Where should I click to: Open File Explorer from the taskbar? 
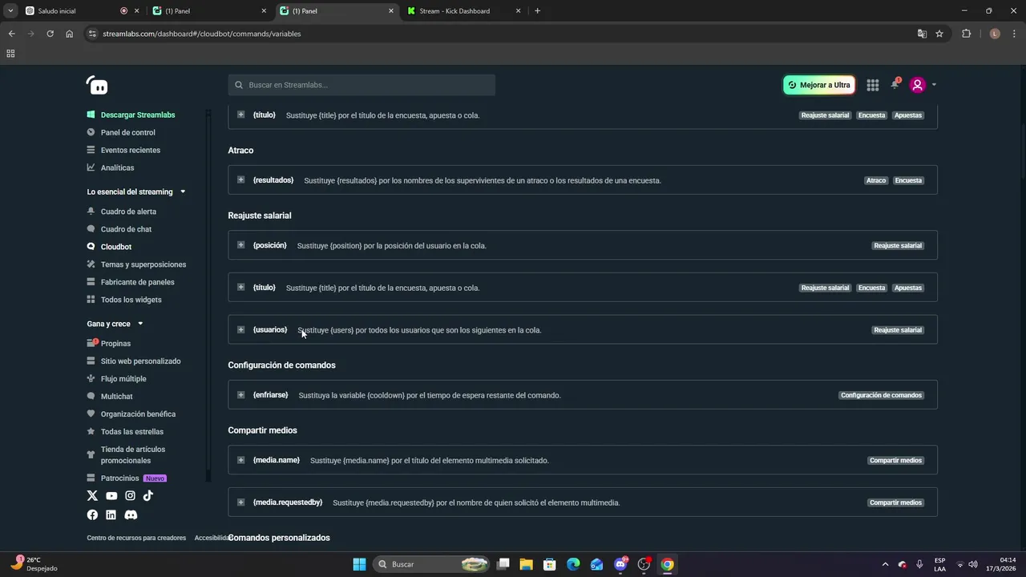[527, 564]
